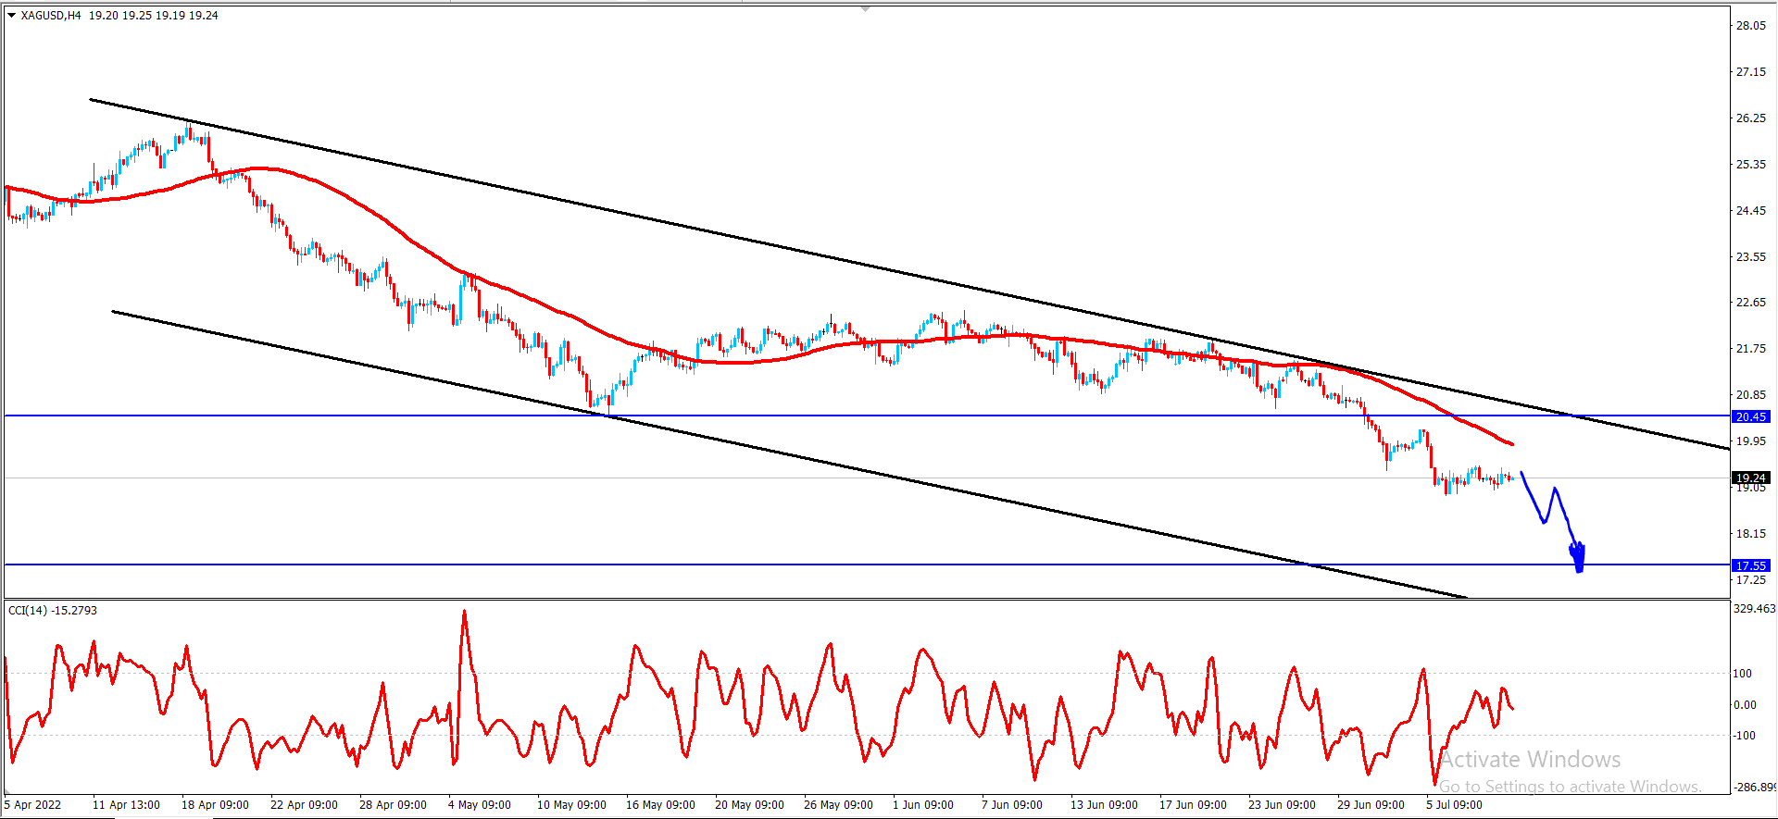1778x819 pixels.
Task: Click the 11 Apr 13:00 time label
Action: click(x=126, y=804)
